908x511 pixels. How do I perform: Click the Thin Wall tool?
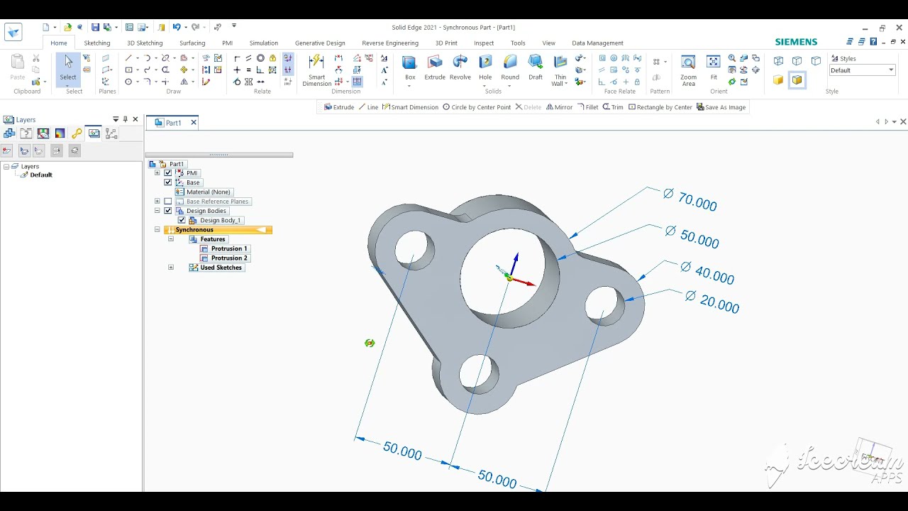point(560,70)
